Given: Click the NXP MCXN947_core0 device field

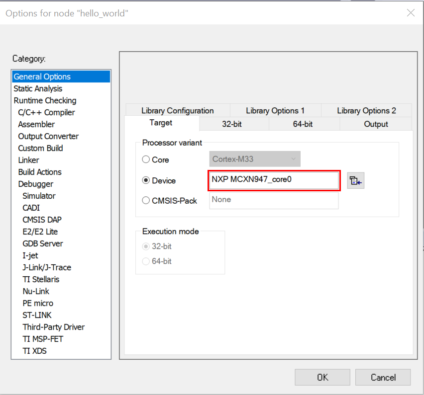Looking at the screenshot, I should coord(273,180).
